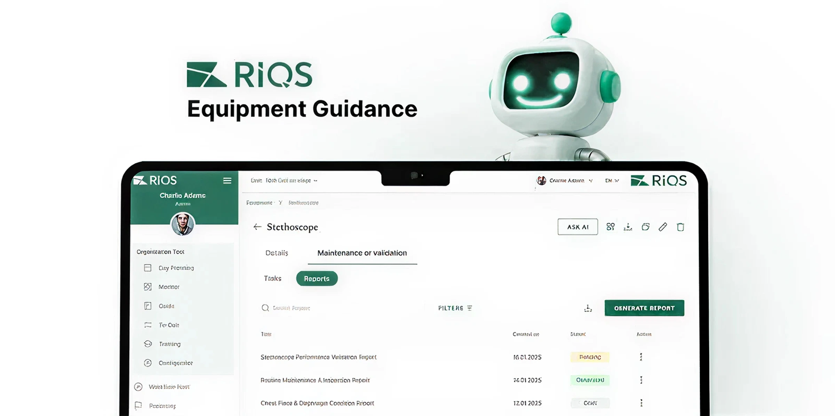Click the share icon beside the Ask AI button
The width and height of the screenshot is (835, 416).
click(x=610, y=227)
